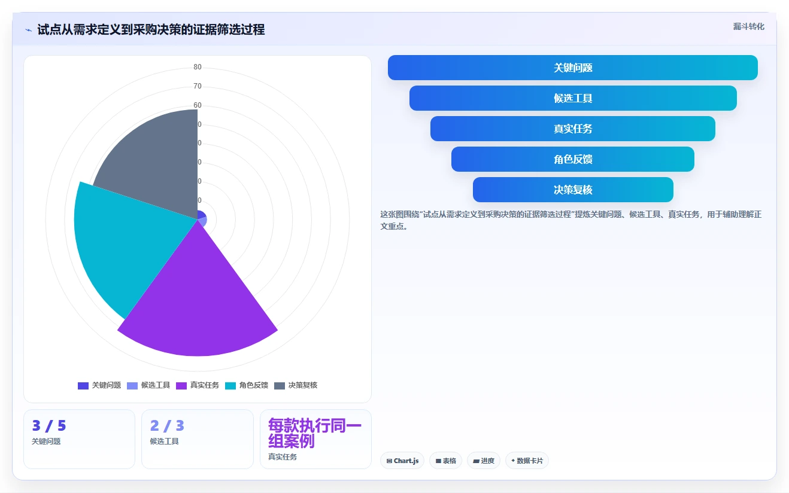Toggle 角色反馈 legend swatch in chart

tap(230, 385)
